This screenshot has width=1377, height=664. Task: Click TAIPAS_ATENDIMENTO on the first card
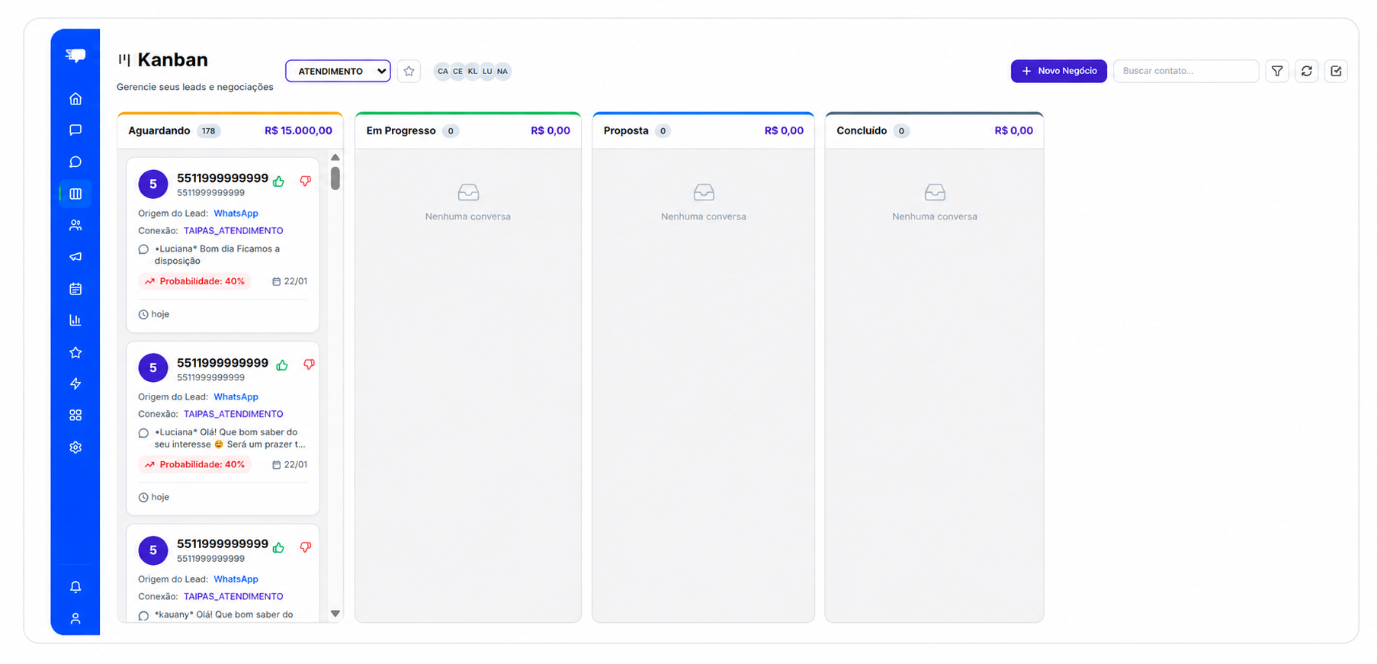click(x=233, y=231)
